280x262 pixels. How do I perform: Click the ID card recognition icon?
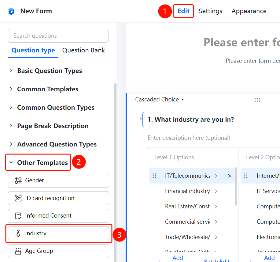click(18, 198)
